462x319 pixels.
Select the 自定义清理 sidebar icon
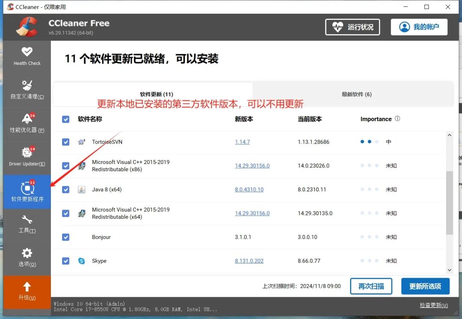pyautogui.click(x=27, y=90)
